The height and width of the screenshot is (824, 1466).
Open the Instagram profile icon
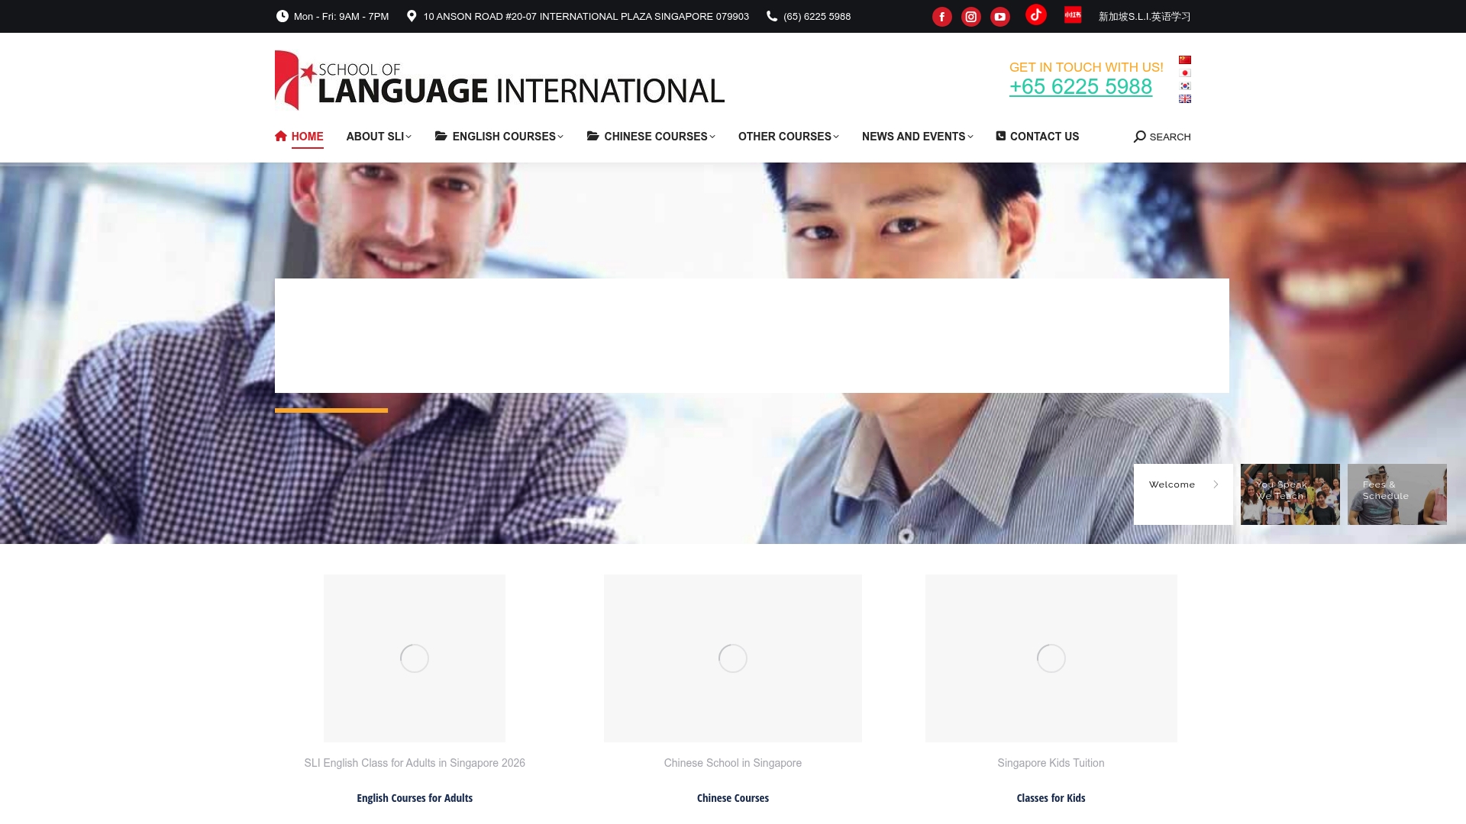(x=970, y=17)
